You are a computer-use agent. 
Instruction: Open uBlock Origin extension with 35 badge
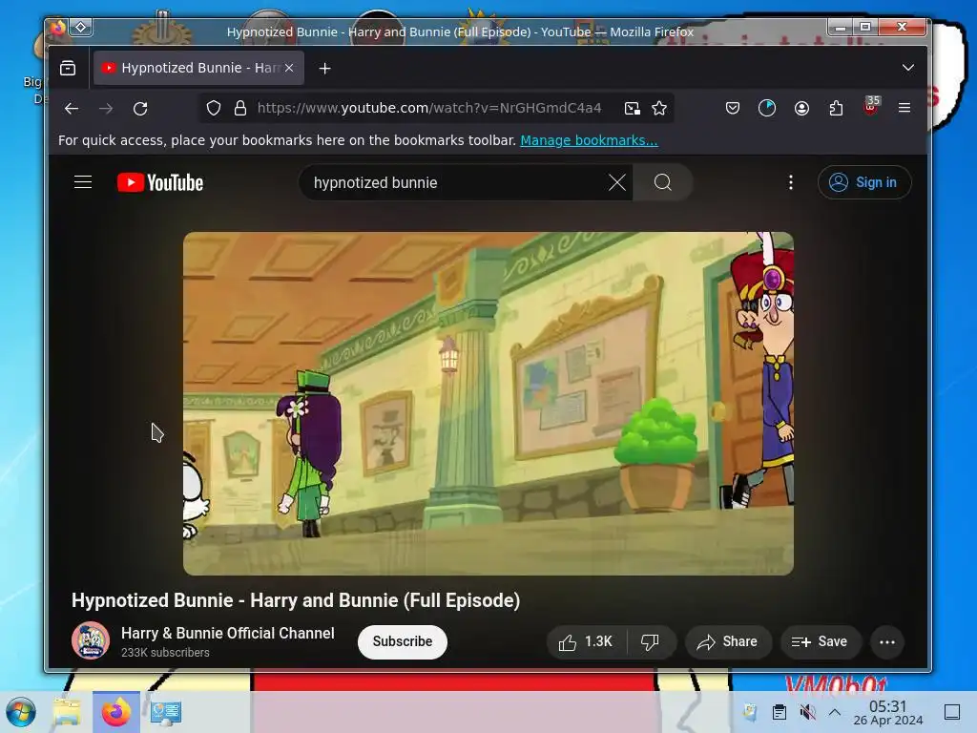pyautogui.click(x=871, y=106)
